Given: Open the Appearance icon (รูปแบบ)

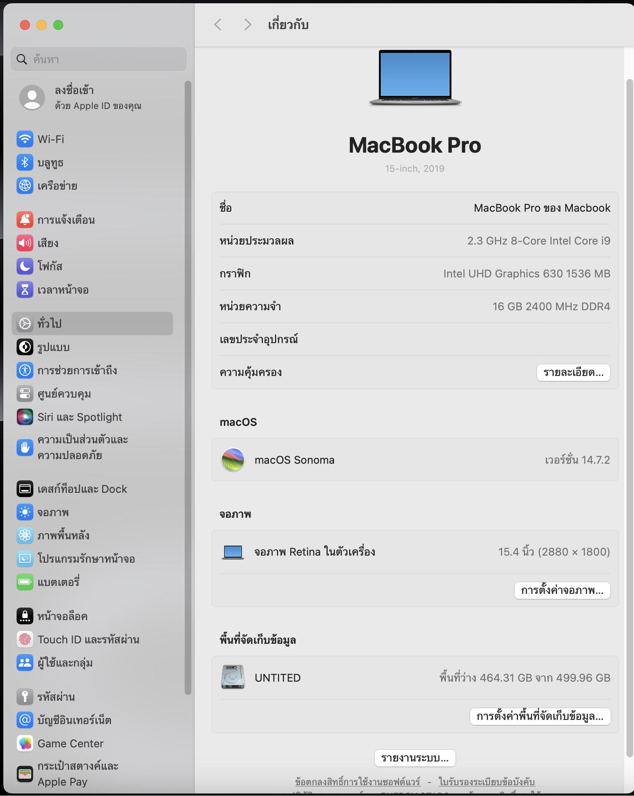Looking at the screenshot, I should [25, 347].
